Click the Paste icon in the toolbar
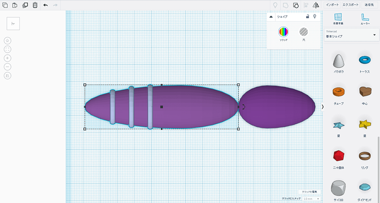 [15, 5]
